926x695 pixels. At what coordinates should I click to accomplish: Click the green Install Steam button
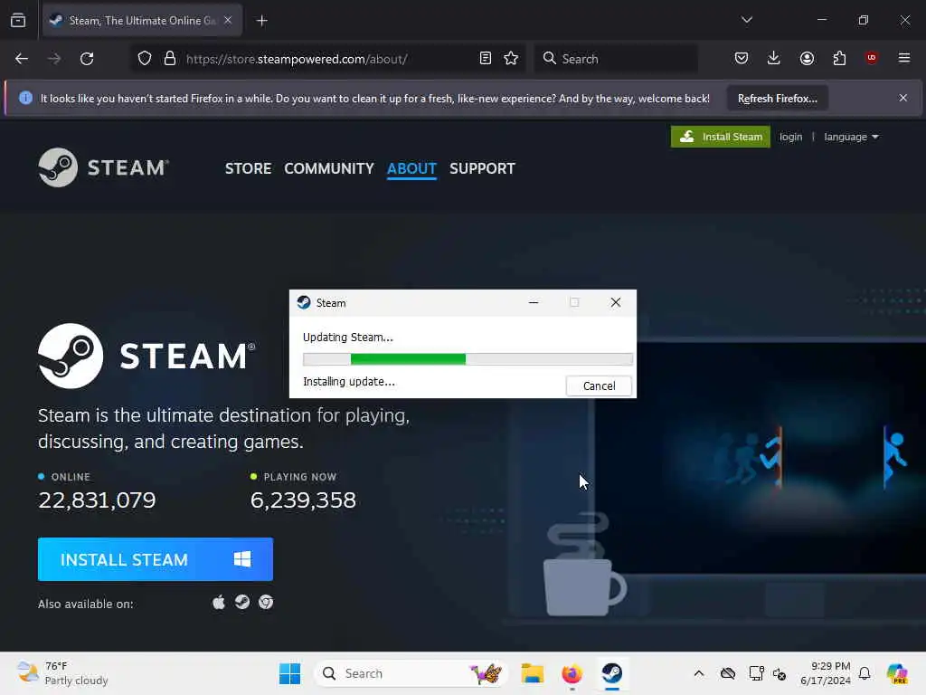(721, 137)
